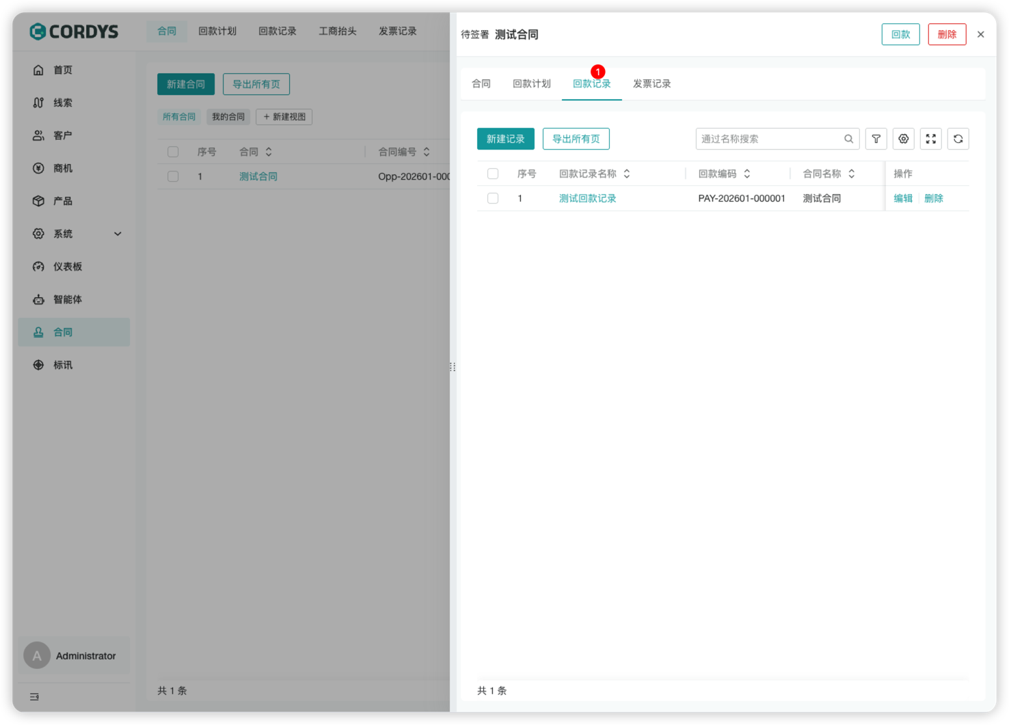Refresh the payment records list
This screenshot has height=725, width=1009.
(x=958, y=139)
